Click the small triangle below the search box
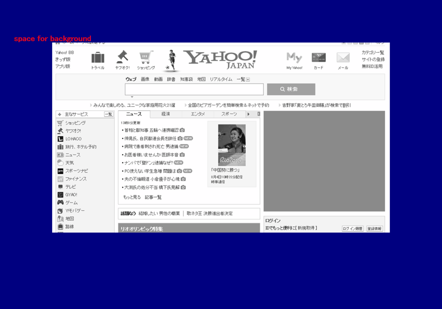This screenshot has width=442, height=309. click(x=132, y=97)
